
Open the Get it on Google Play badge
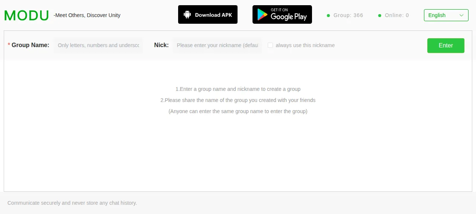(282, 14)
